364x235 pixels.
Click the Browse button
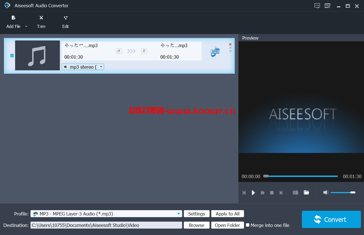[x=197, y=225]
